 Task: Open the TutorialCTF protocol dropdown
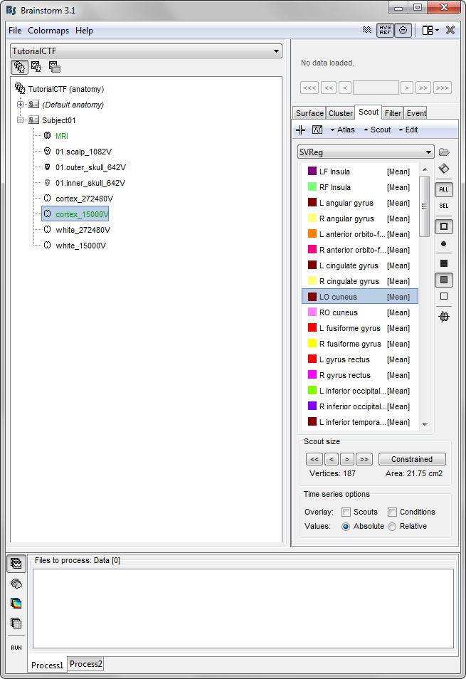click(x=146, y=51)
